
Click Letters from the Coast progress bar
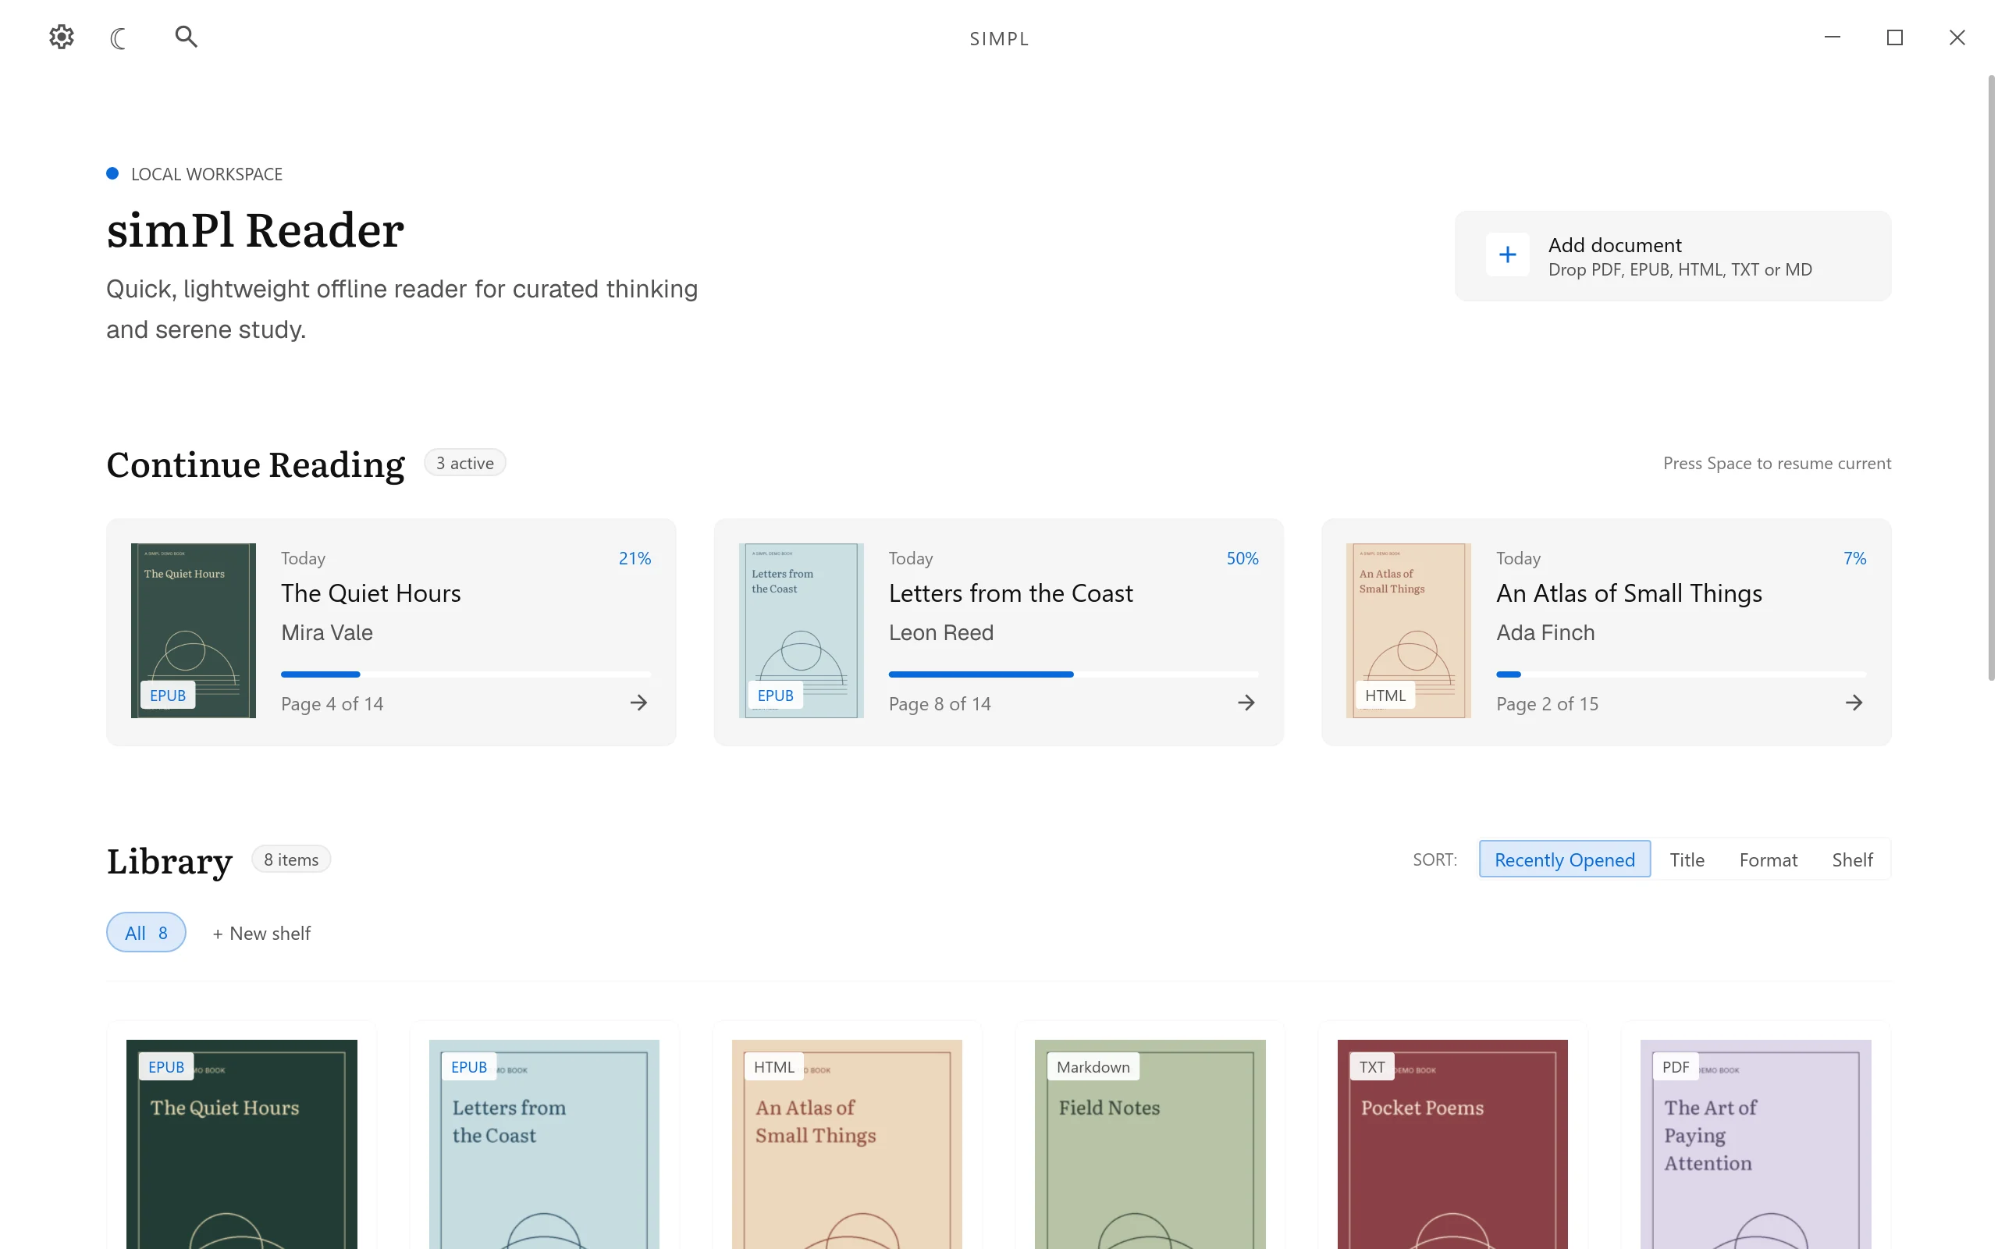[x=1073, y=675]
